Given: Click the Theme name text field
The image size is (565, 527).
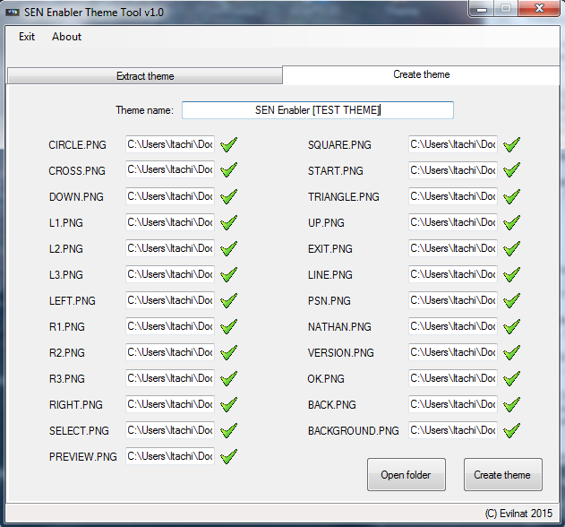Looking at the screenshot, I should point(317,110).
